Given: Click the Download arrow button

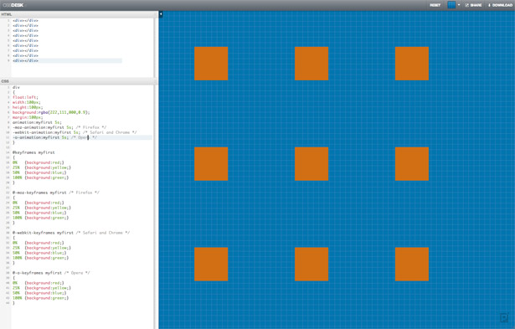Looking at the screenshot, I should [500, 5].
